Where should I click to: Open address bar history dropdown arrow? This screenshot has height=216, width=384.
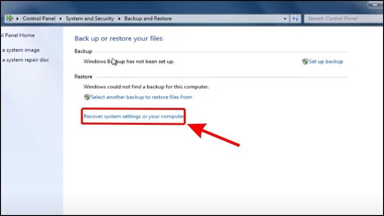285,19
